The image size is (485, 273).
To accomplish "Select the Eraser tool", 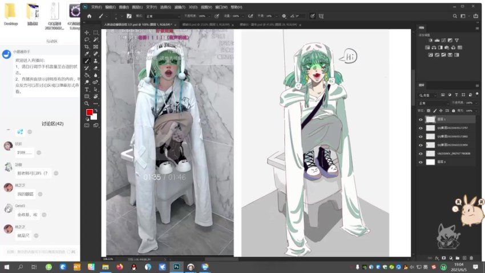I will (96, 68).
